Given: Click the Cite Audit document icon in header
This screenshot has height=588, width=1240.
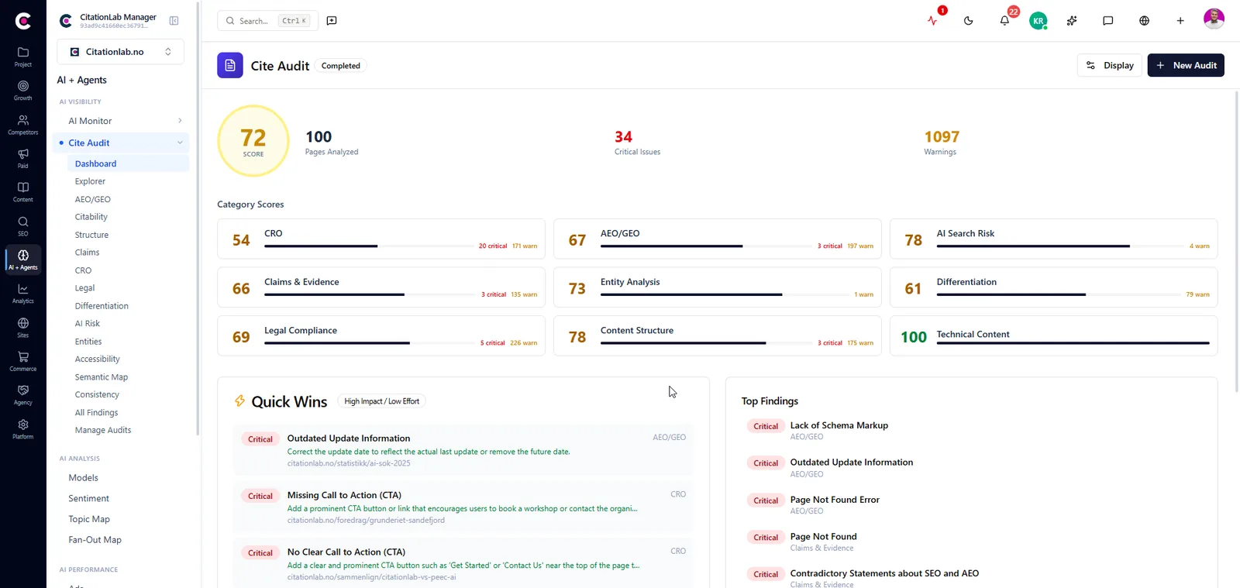Looking at the screenshot, I should (x=230, y=66).
